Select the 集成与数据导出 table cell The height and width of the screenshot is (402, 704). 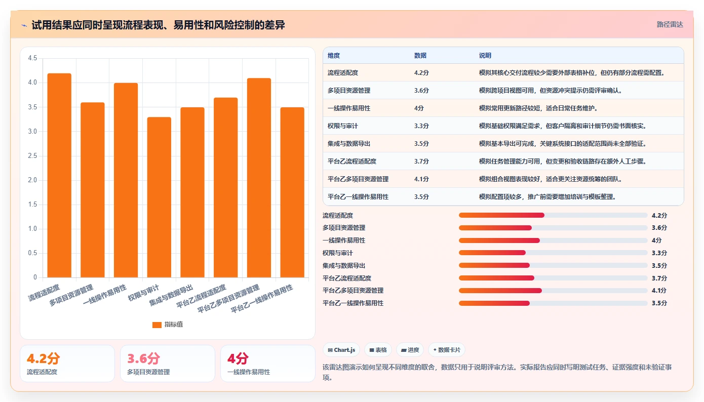pos(366,143)
